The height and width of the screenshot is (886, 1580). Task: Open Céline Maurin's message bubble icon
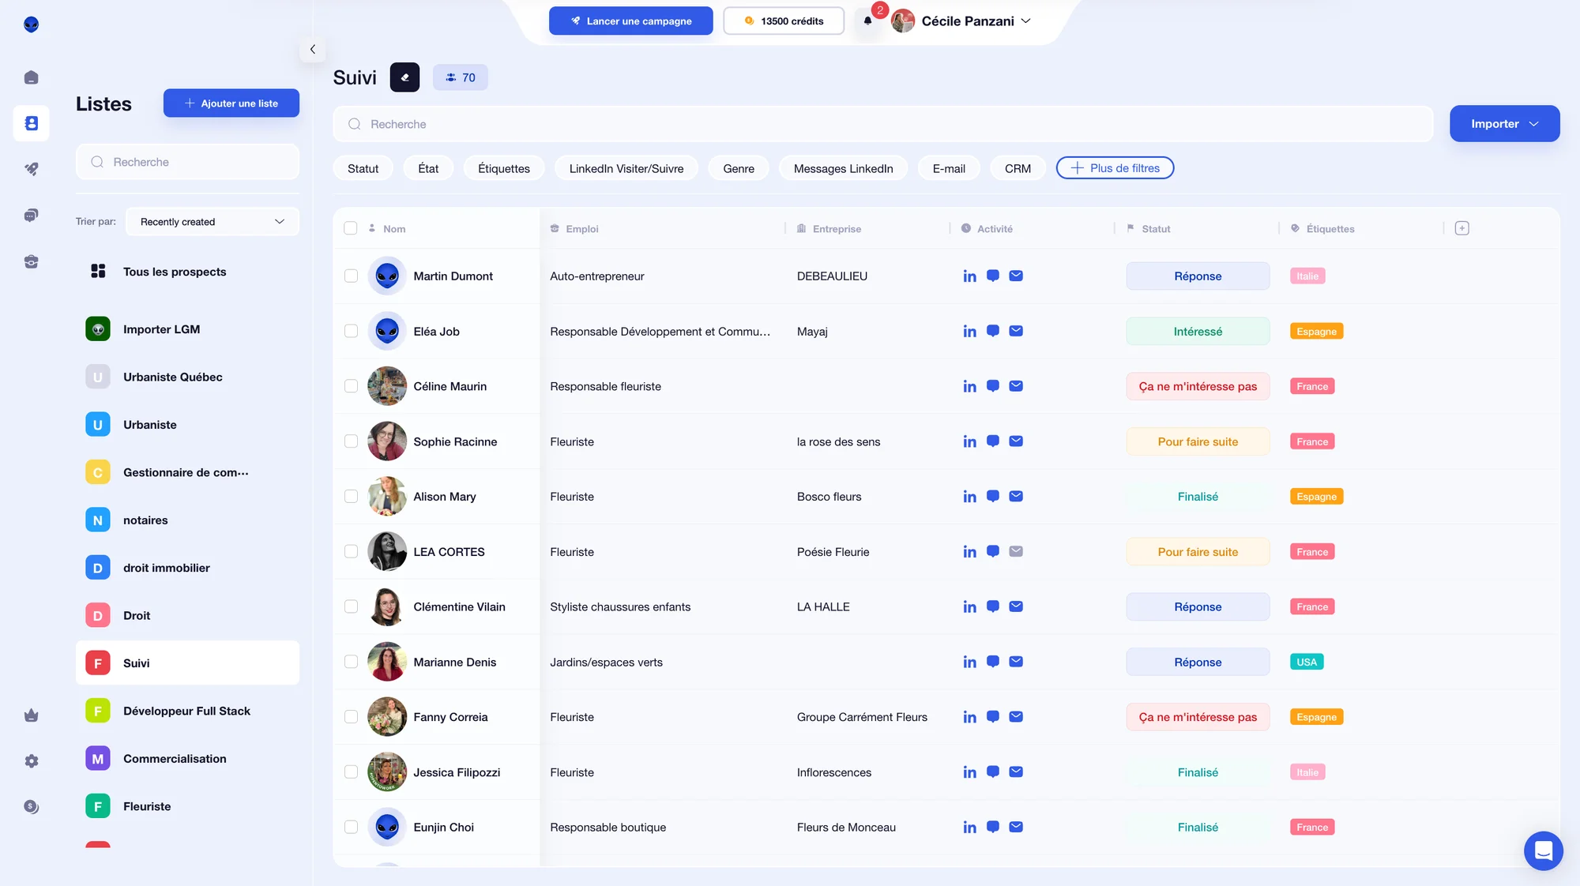coord(993,386)
